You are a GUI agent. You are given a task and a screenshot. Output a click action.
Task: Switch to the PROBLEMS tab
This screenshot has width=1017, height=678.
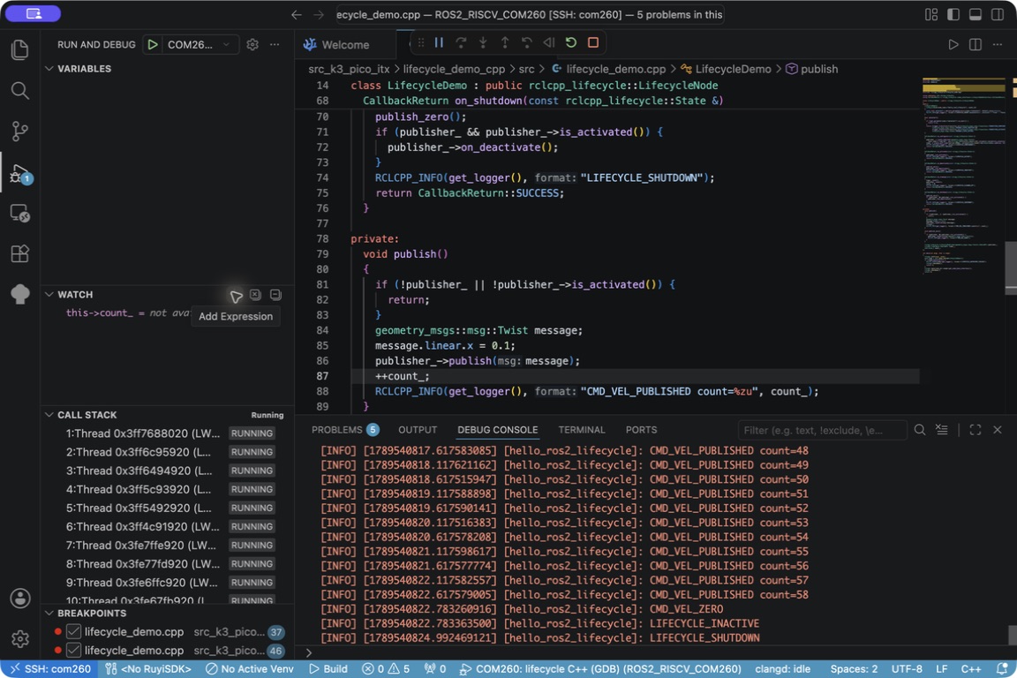pyautogui.click(x=345, y=430)
